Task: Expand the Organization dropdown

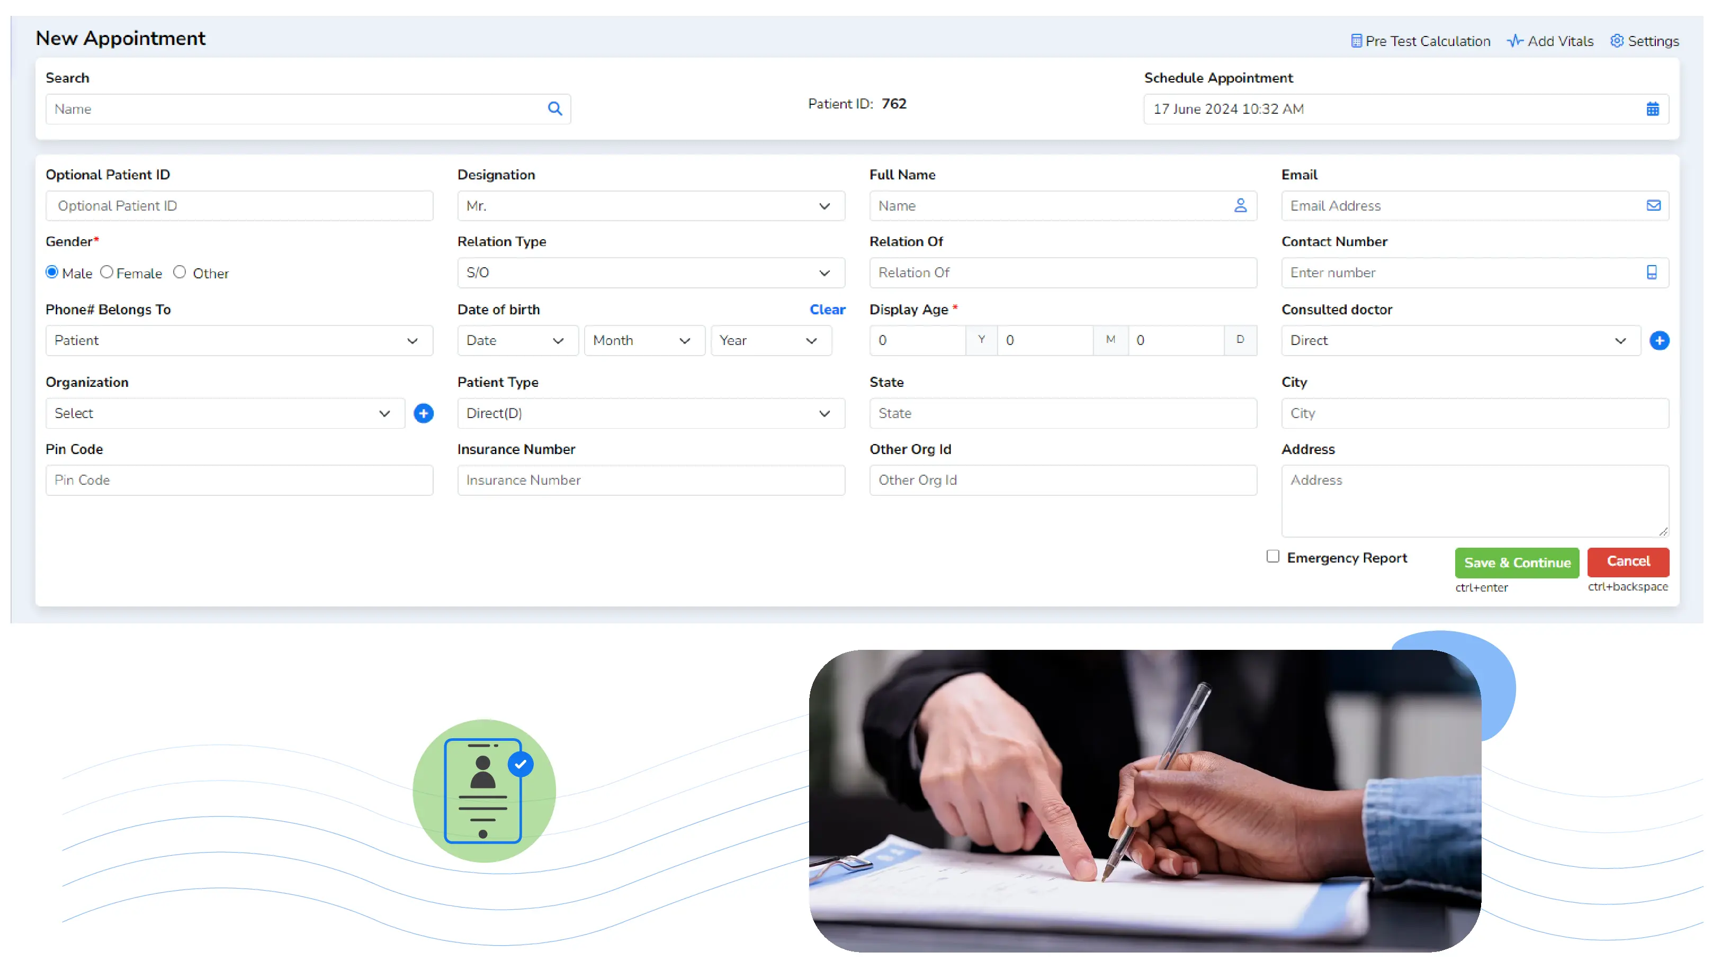Action: pyautogui.click(x=384, y=412)
